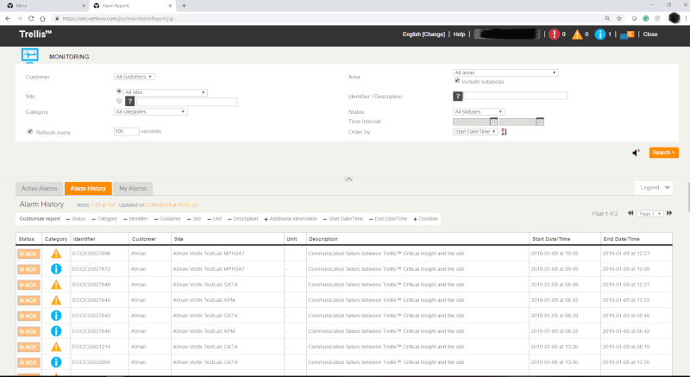Click the blue info counter icon in header

pyautogui.click(x=600, y=35)
